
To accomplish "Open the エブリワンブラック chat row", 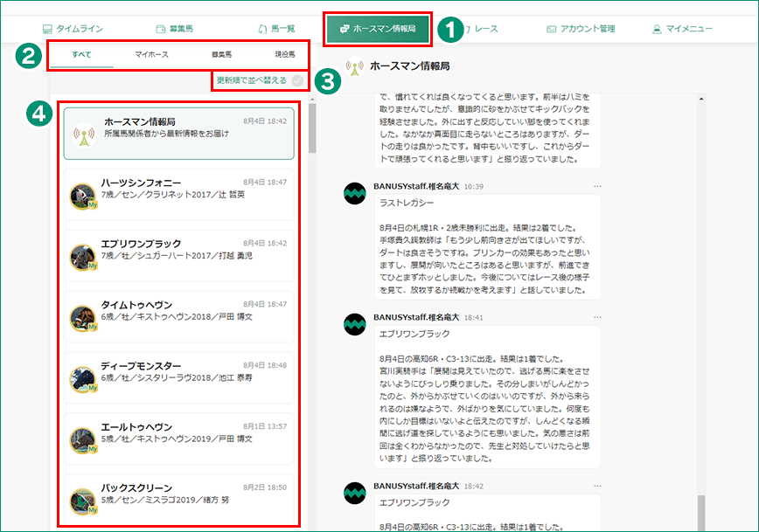I will (x=178, y=255).
